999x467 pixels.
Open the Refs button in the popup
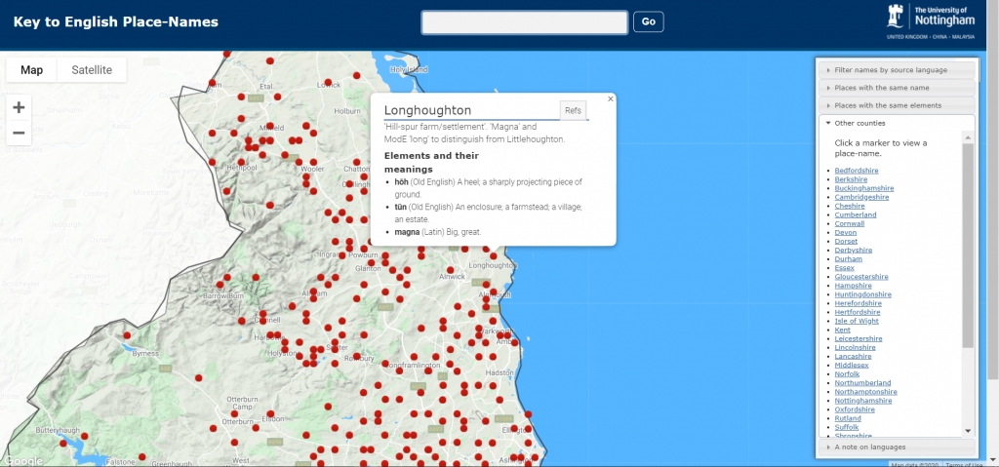[x=573, y=110]
